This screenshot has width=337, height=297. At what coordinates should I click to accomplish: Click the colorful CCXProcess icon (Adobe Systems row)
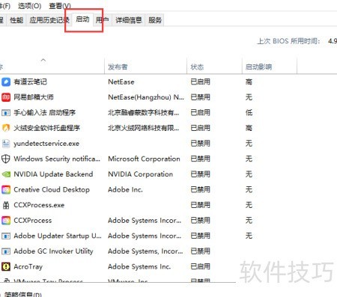click(6, 221)
